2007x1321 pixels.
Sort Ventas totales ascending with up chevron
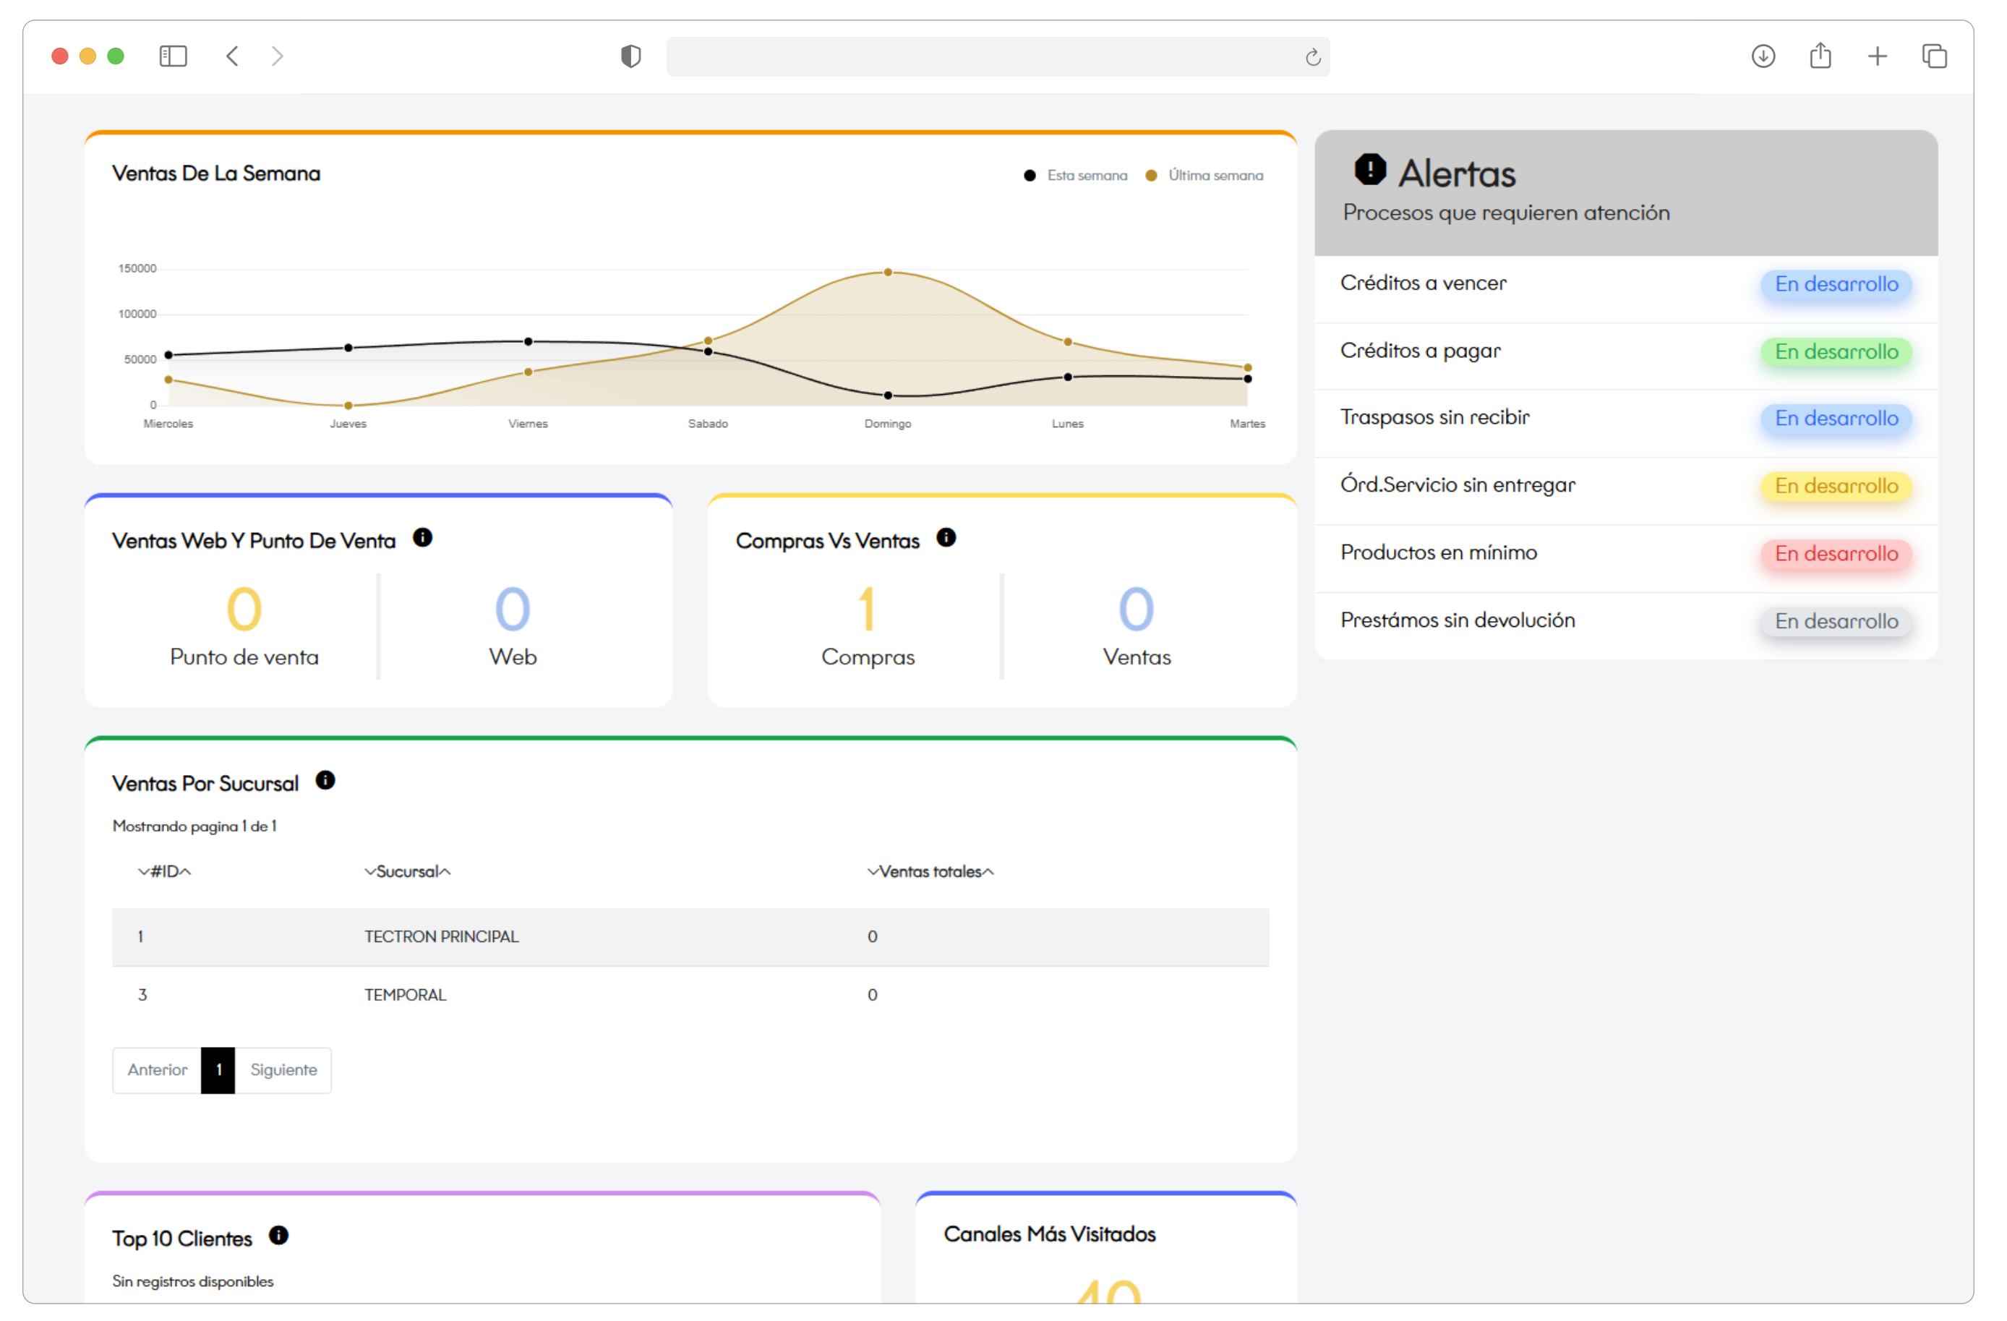coord(988,872)
